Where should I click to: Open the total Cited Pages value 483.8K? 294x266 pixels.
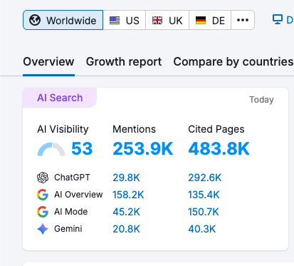pos(219,148)
